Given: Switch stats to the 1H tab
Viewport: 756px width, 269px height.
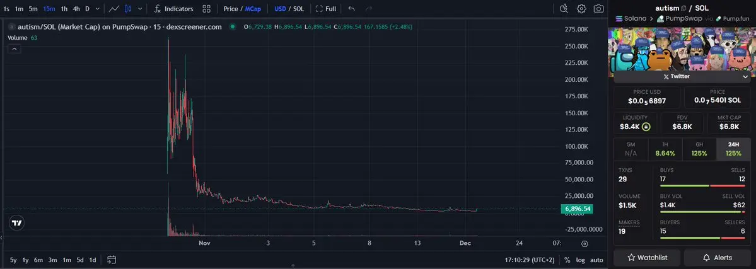Looking at the screenshot, I should pyautogui.click(x=665, y=149).
